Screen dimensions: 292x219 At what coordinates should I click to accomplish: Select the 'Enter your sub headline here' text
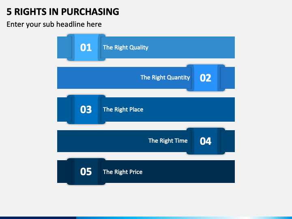pos(54,24)
